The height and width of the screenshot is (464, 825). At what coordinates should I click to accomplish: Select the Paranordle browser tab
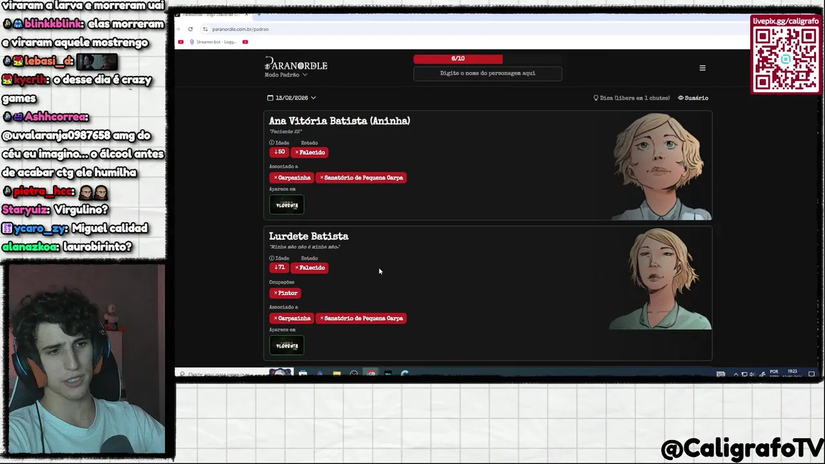click(x=211, y=14)
